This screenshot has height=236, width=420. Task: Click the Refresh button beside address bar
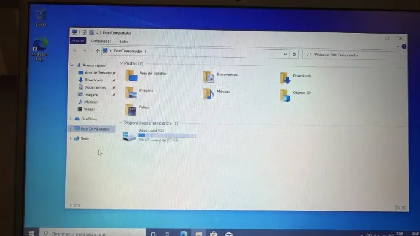click(x=294, y=55)
